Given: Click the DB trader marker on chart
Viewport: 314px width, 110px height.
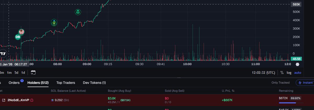Looking at the screenshot, I should pyautogui.click(x=18, y=37).
